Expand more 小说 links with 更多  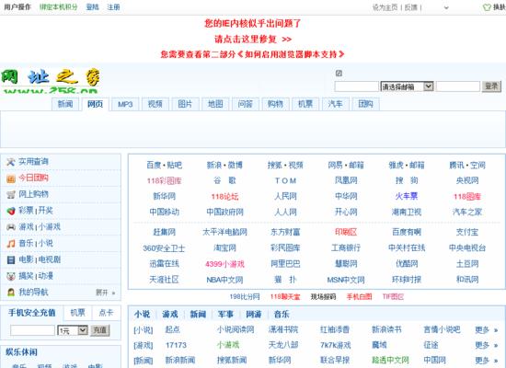point(486,330)
